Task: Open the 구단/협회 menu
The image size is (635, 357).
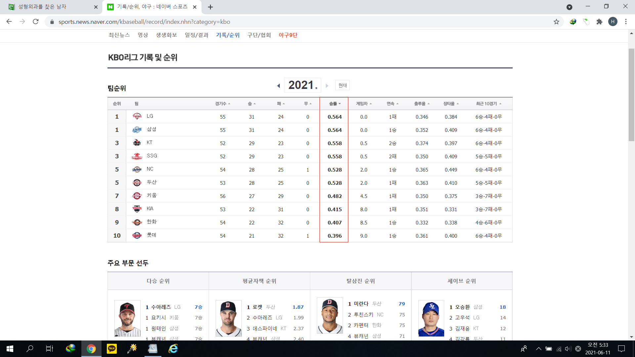Action: coord(259,35)
